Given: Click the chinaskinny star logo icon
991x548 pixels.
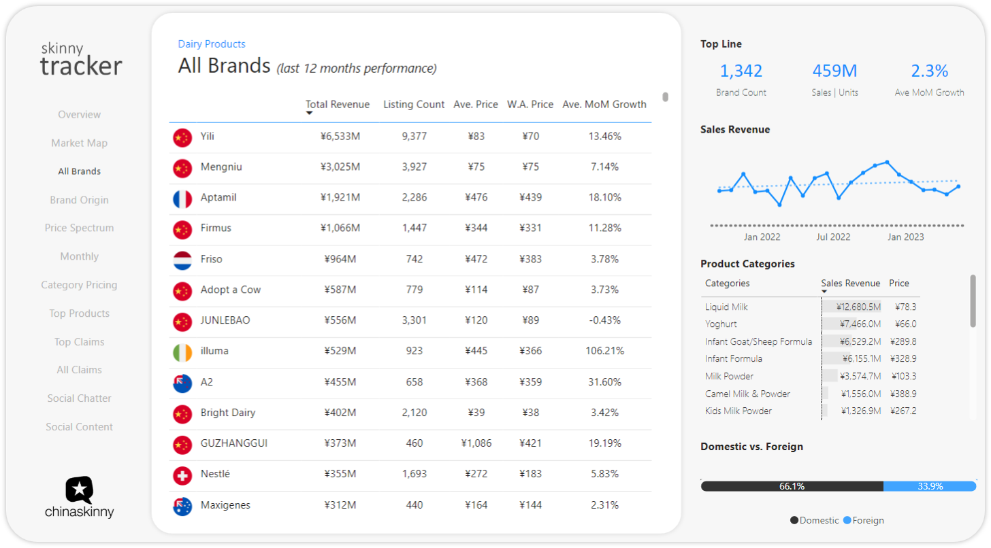Looking at the screenshot, I should coord(80,490).
